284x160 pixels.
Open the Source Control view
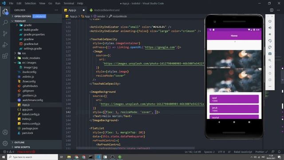coord(5,34)
